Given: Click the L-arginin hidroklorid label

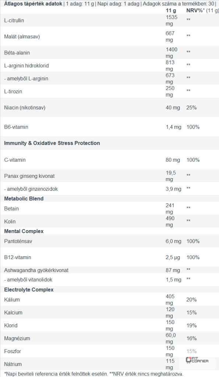Looking at the screenshot, I should point(27,66).
